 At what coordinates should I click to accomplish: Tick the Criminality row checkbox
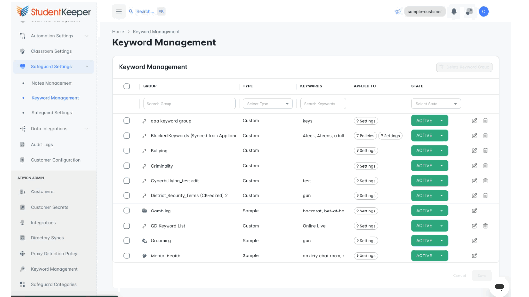[126, 166]
